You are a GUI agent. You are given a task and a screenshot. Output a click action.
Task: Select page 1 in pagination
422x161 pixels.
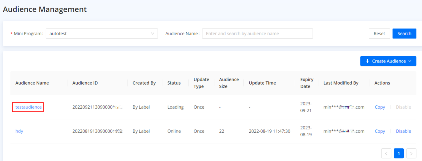click(398, 153)
